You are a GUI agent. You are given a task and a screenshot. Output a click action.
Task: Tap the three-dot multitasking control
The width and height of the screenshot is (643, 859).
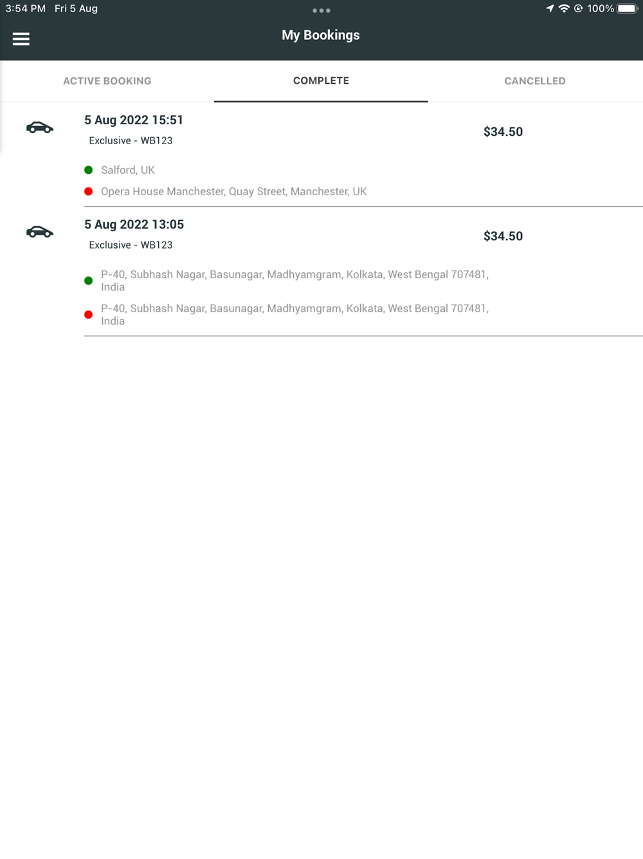(321, 10)
